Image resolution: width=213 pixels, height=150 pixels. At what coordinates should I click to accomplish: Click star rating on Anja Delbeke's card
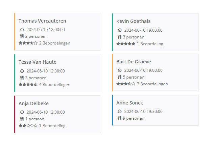click(28, 126)
